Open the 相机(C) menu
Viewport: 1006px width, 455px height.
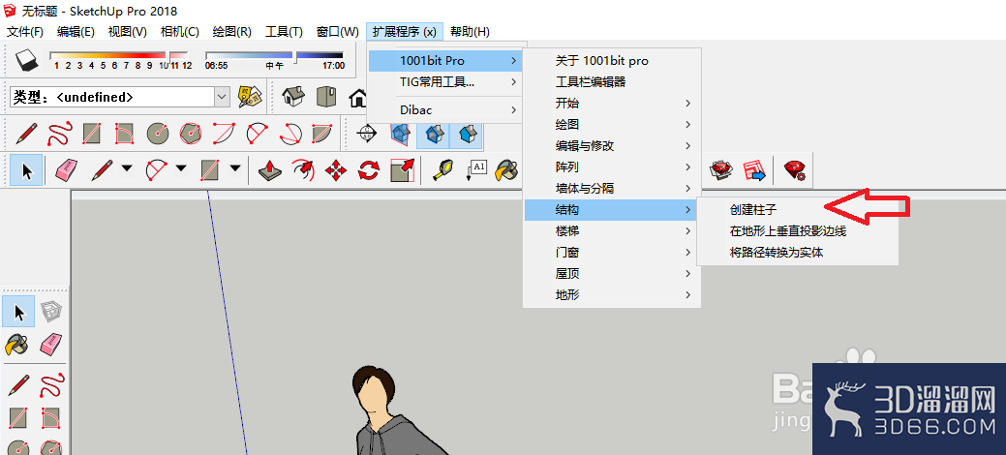tap(180, 31)
